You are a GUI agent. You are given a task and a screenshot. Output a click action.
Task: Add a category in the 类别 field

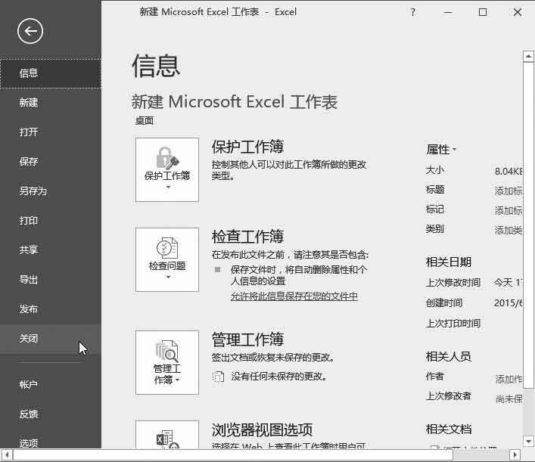coord(508,230)
